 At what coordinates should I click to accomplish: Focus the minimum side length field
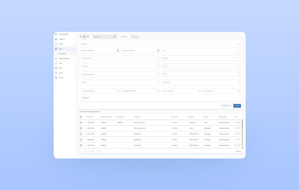pyautogui.click(x=100, y=91)
